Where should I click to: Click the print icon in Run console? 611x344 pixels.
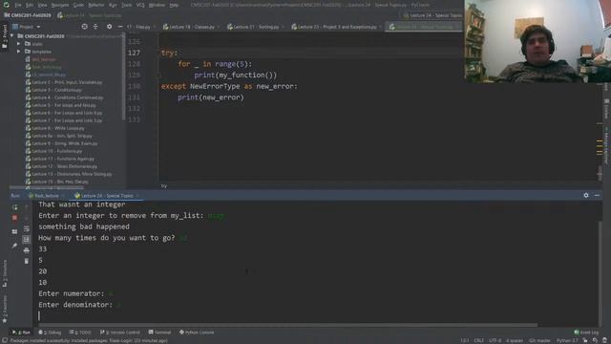pos(27,250)
